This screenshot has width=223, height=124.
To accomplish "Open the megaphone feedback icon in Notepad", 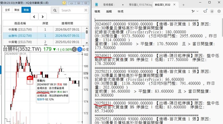I will (205, 11).
